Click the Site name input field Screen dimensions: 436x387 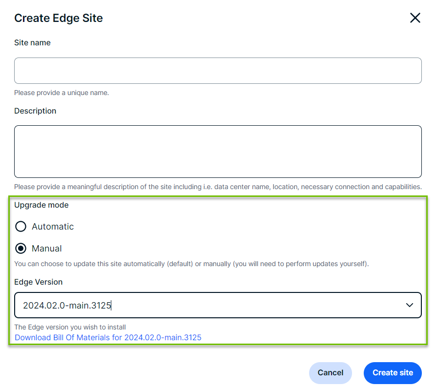218,71
